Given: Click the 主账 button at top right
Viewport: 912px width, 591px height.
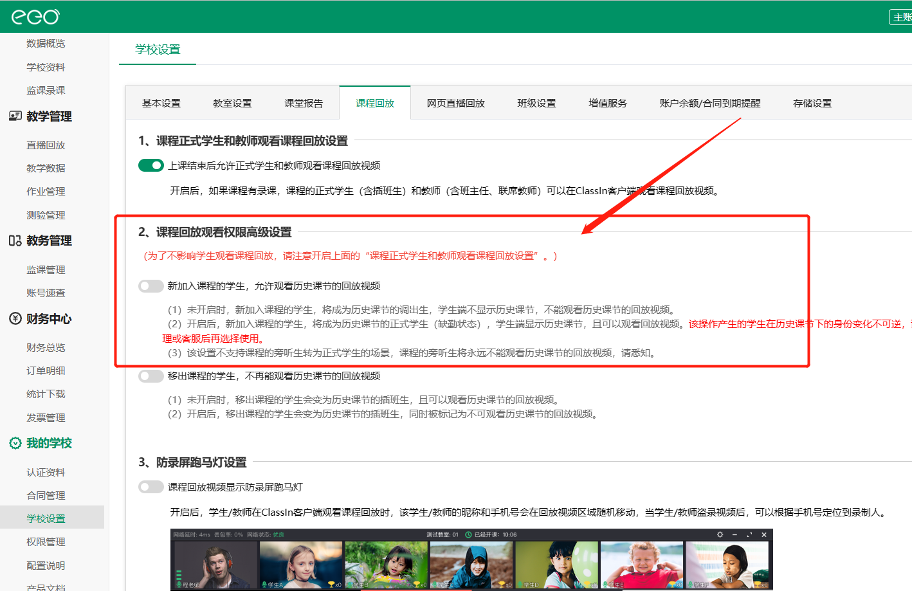Looking at the screenshot, I should 901,17.
